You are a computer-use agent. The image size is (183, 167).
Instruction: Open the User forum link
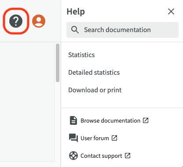click(x=95, y=138)
